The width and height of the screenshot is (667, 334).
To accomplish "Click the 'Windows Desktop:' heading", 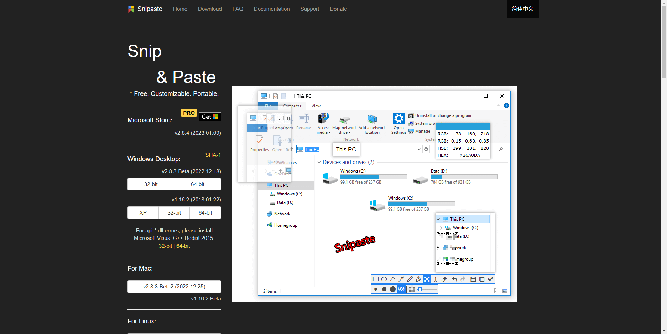I will pyautogui.click(x=154, y=159).
